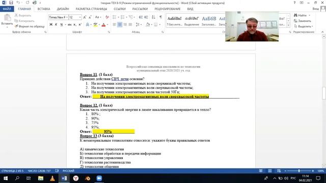
Task: Expand highlight color dropdown arrow
Action: click(99, 24)
